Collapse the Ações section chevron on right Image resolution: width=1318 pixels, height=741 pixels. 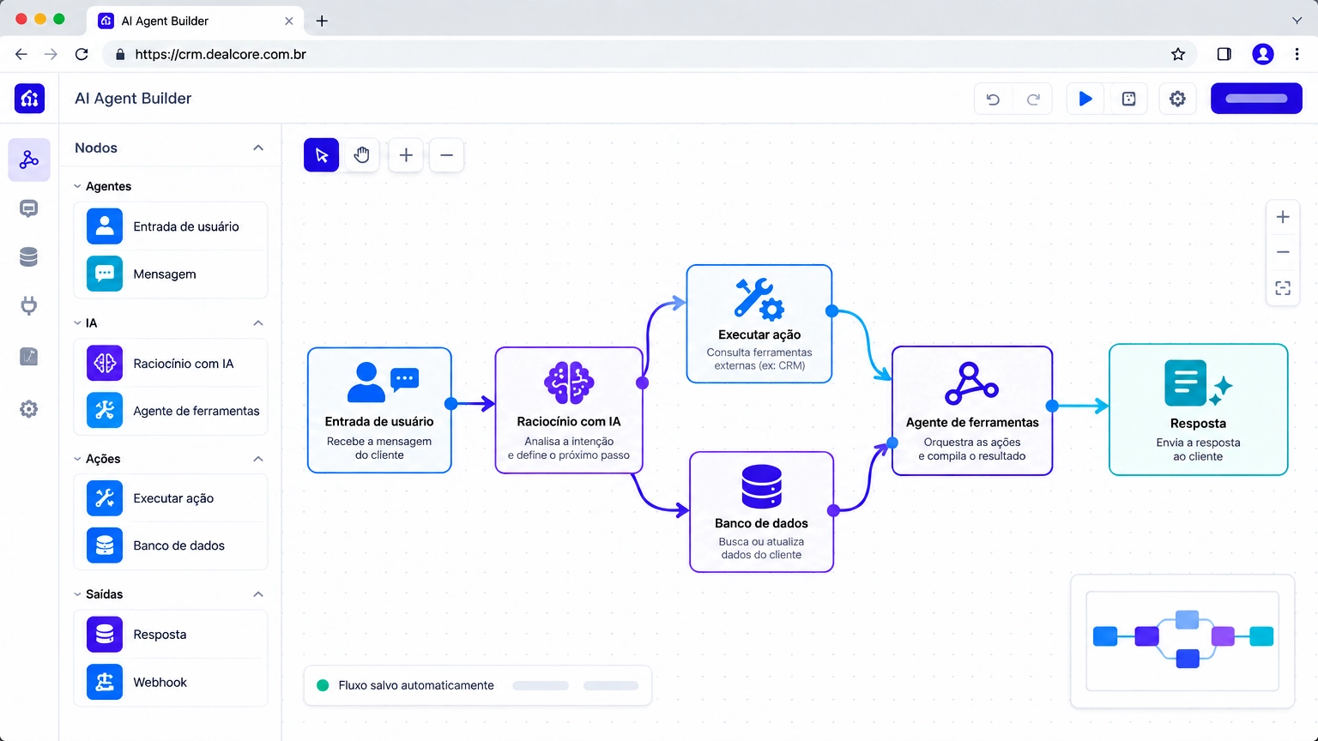click(258, 459)
